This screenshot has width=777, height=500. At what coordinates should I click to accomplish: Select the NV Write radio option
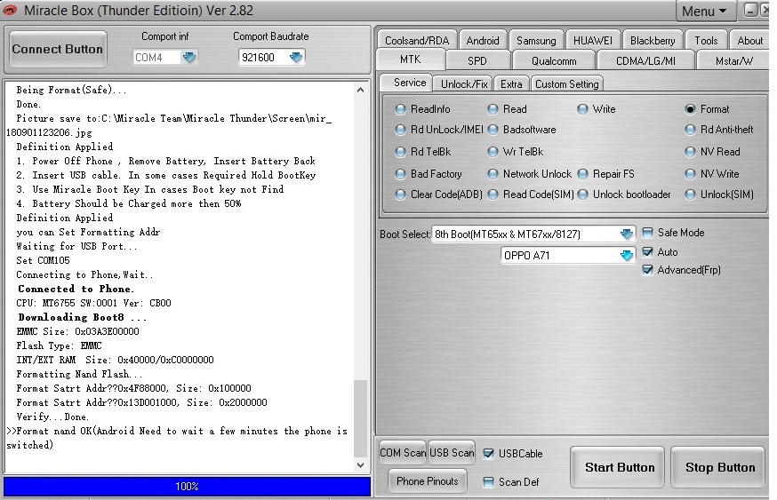point(690,174)
